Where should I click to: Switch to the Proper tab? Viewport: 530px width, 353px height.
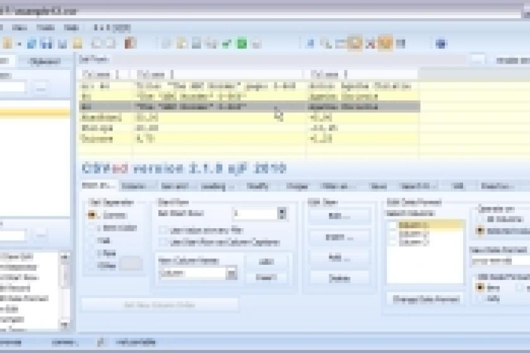[x=297, y=186]
